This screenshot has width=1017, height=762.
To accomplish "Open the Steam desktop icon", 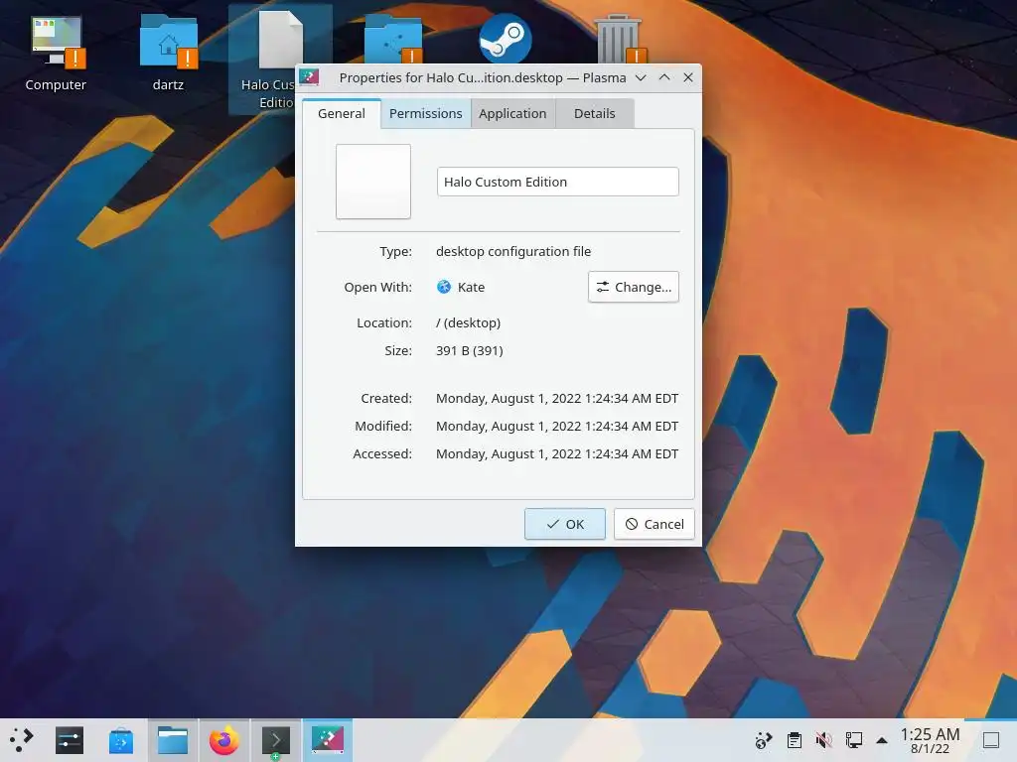I will [506, 40].
